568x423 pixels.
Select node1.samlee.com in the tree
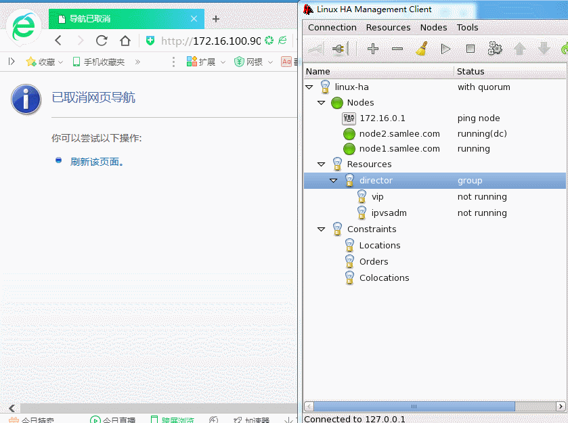(x=399, y=149)
